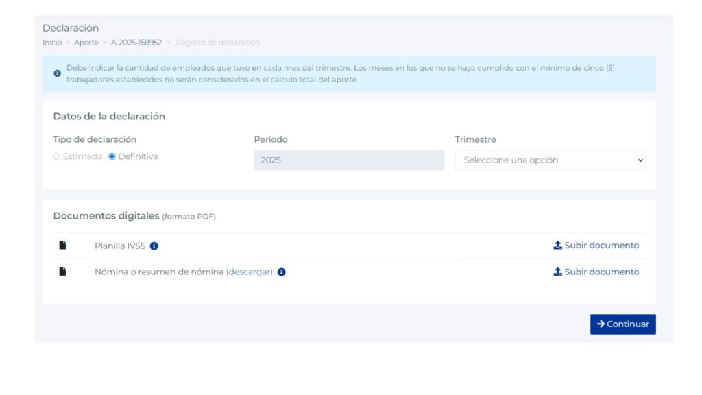702x395 pixels.
Task: Click the arrow icon inside Continuar button
Action: click(x=601, y=324)
